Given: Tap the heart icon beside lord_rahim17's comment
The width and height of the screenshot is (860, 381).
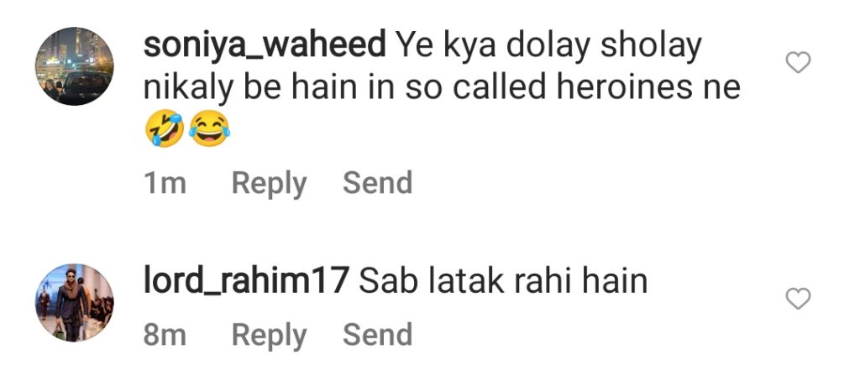Looking at the screenshot, I should tap(798, 300).
